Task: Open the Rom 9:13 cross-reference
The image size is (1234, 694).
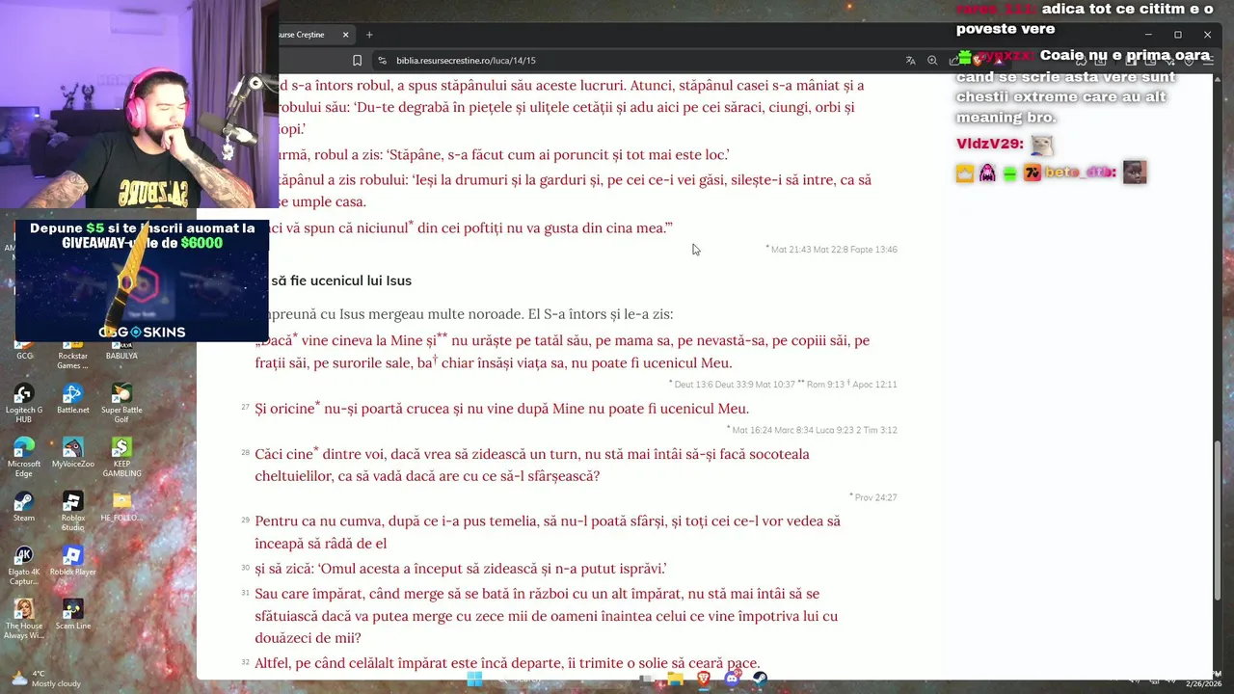Action: (826, 385)
